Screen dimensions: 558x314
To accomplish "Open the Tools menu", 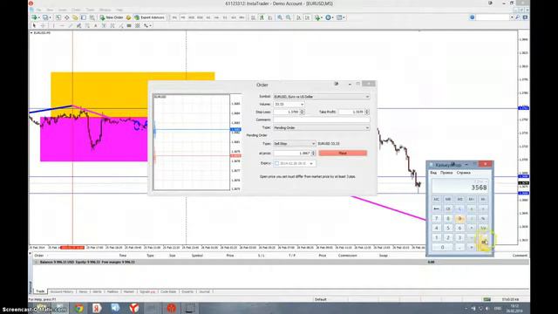I will (x=91, y=10).
